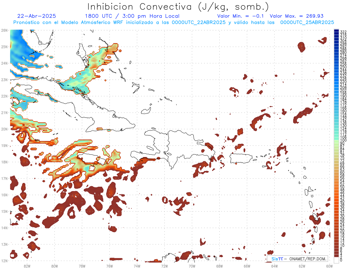
Task: Click the 60W longitude label
Action: pos(329,266)
